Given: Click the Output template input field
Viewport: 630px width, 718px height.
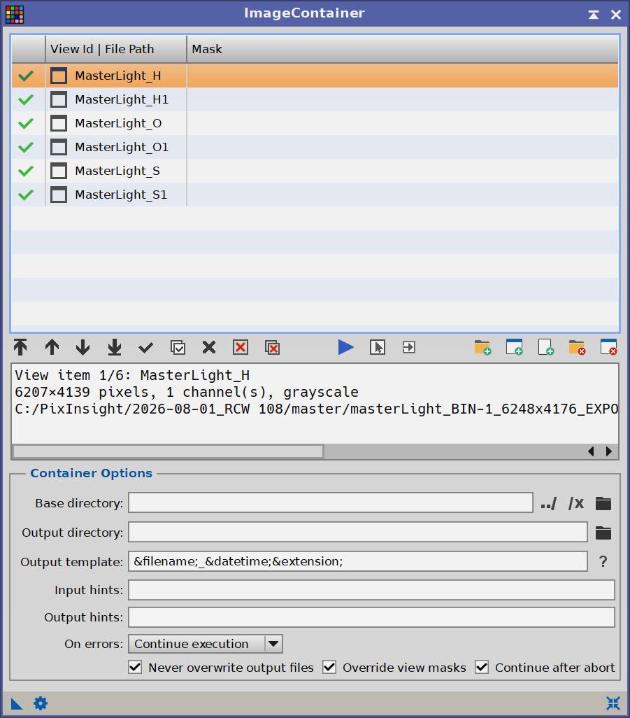Looking at the screenshot, I should 358,561.
